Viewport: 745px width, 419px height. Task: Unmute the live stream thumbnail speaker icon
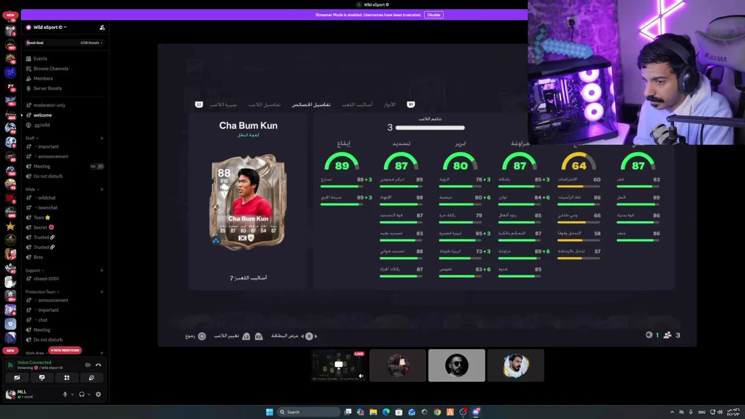[x=361, y=376]
